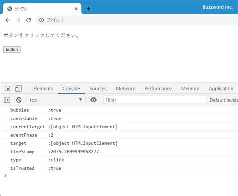
Task: Click the eye live expression icon
Action: 93,100
